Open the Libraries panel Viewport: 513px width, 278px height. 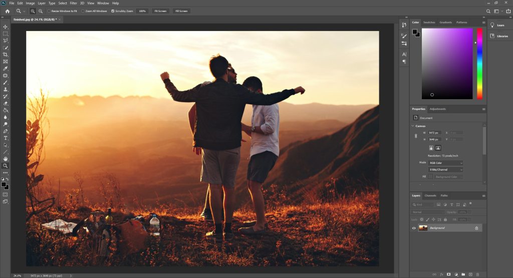[499, 36]
